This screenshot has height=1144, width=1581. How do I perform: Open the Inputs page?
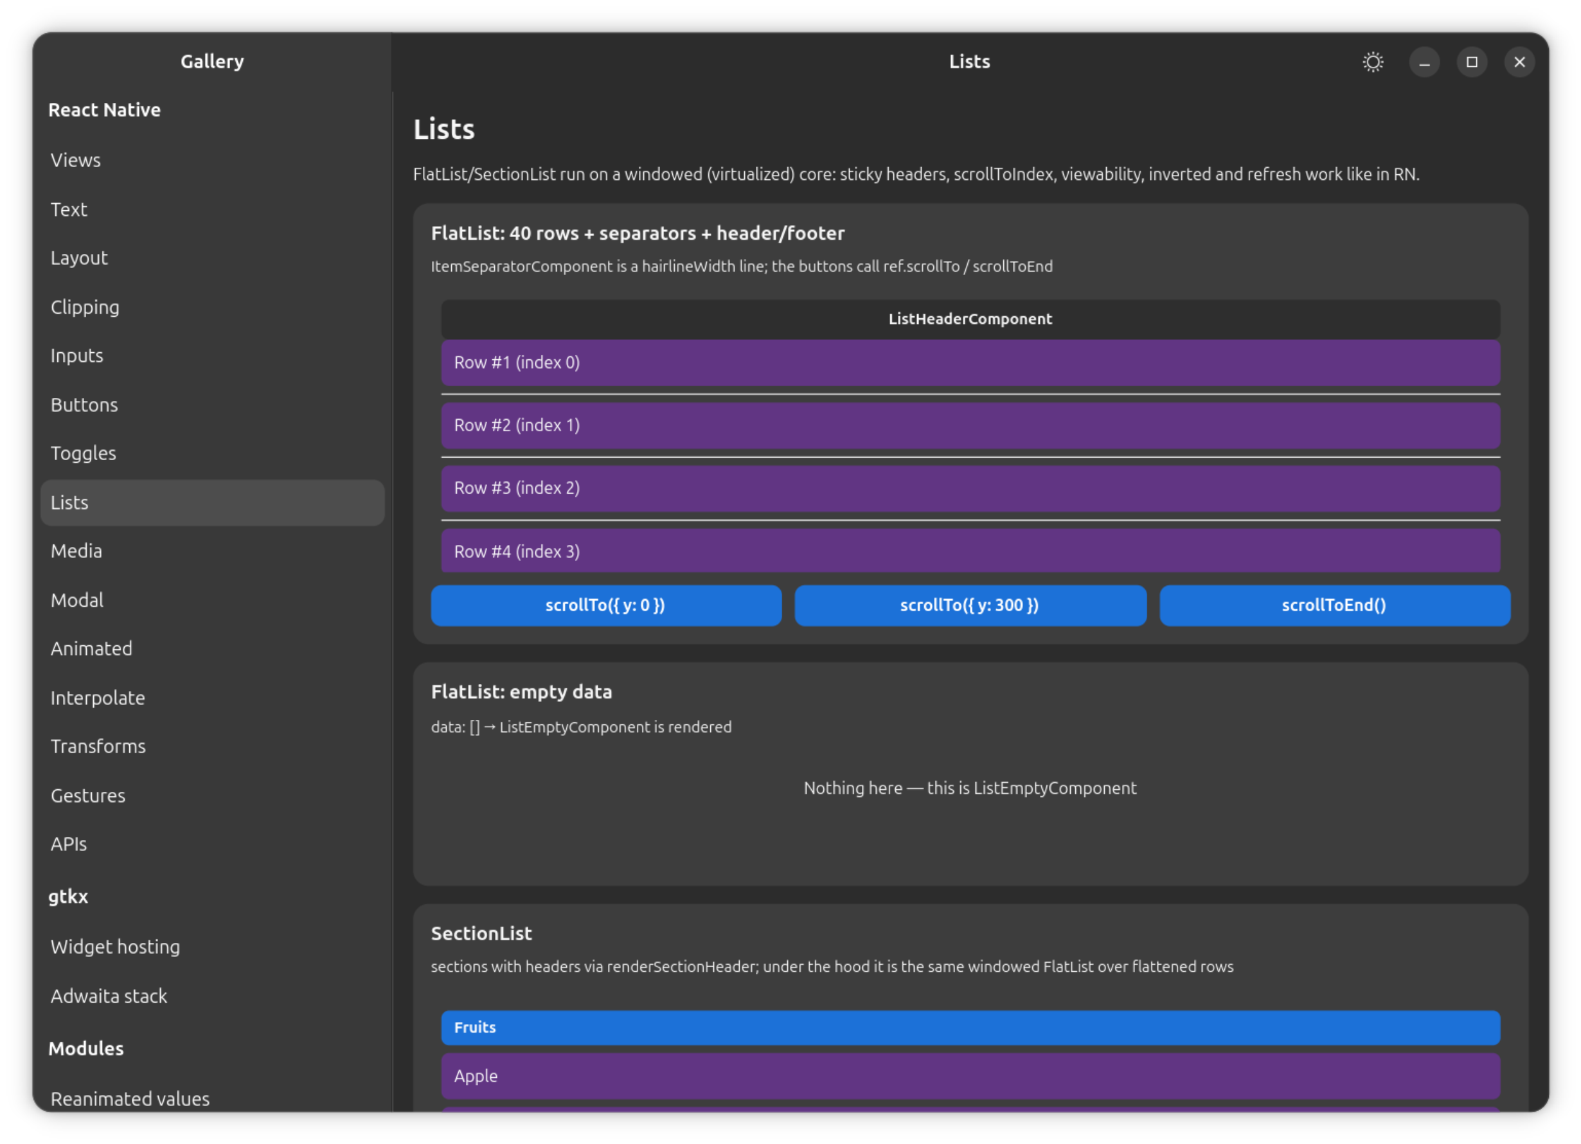(x=213, y=355)
